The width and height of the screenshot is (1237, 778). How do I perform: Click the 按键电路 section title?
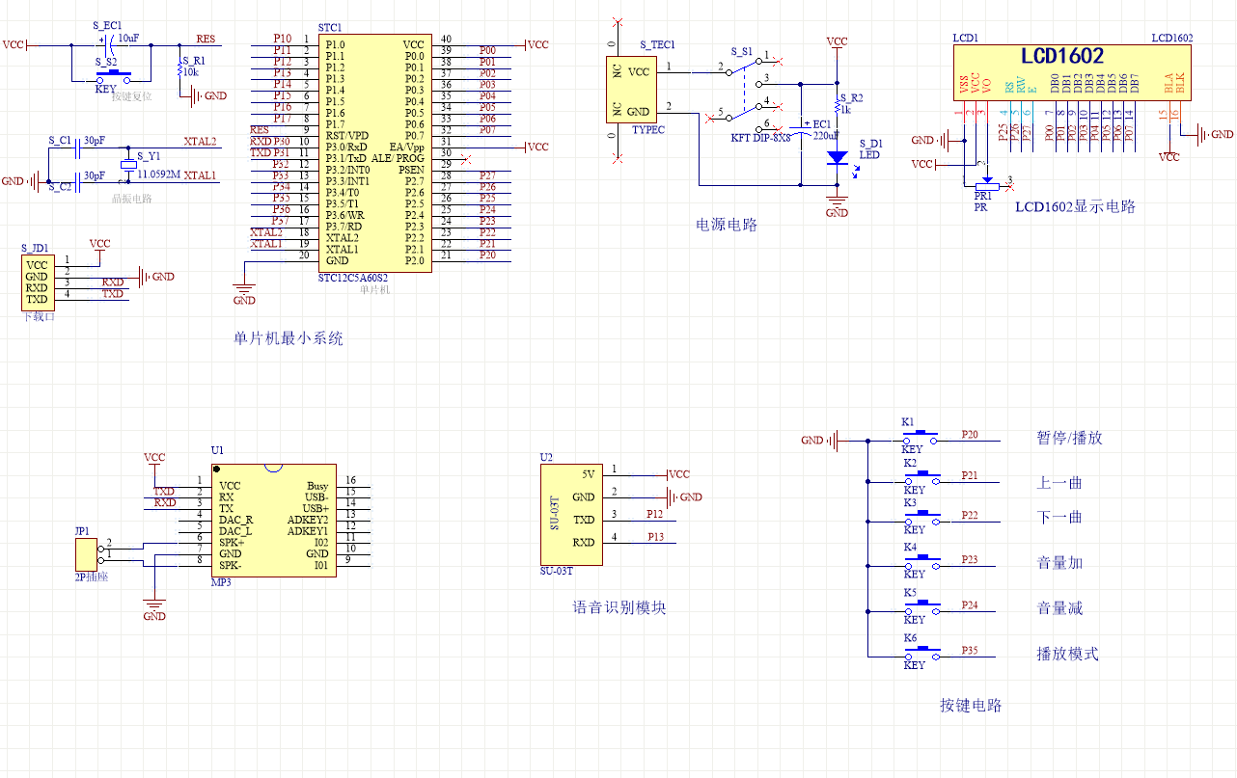971,705
